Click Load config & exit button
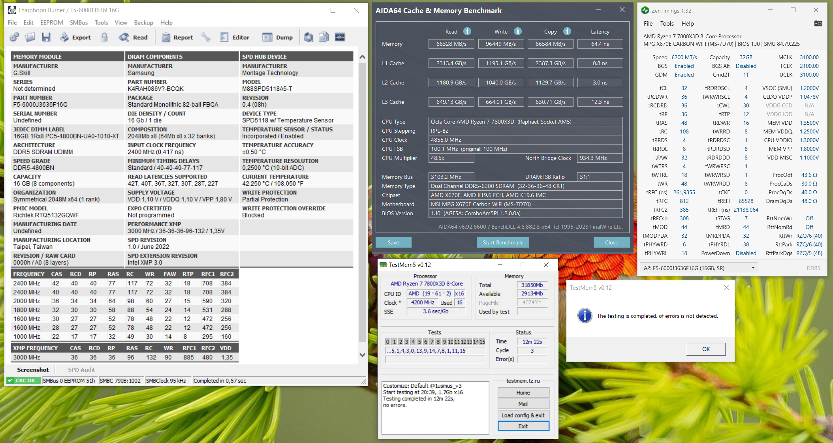Viewport: 833px width, 443px height. click(523, 415)
